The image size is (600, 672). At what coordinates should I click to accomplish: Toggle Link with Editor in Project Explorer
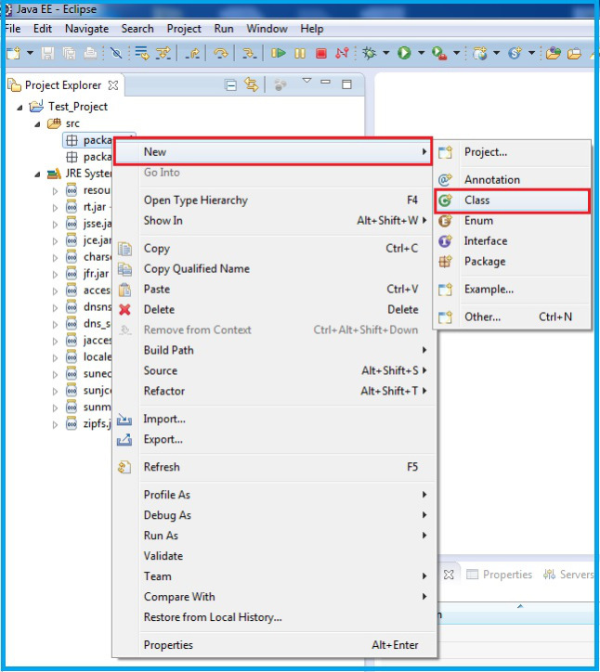pyautogui.click(x=252, y=84)
